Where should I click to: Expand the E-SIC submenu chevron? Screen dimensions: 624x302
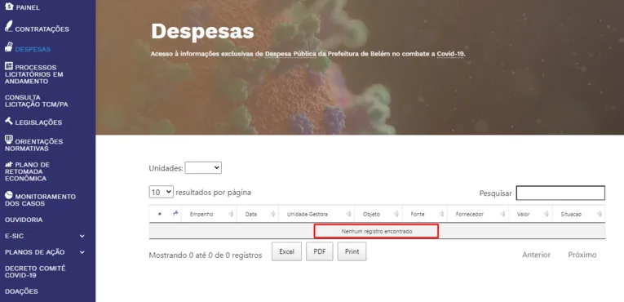pos(82,236)
